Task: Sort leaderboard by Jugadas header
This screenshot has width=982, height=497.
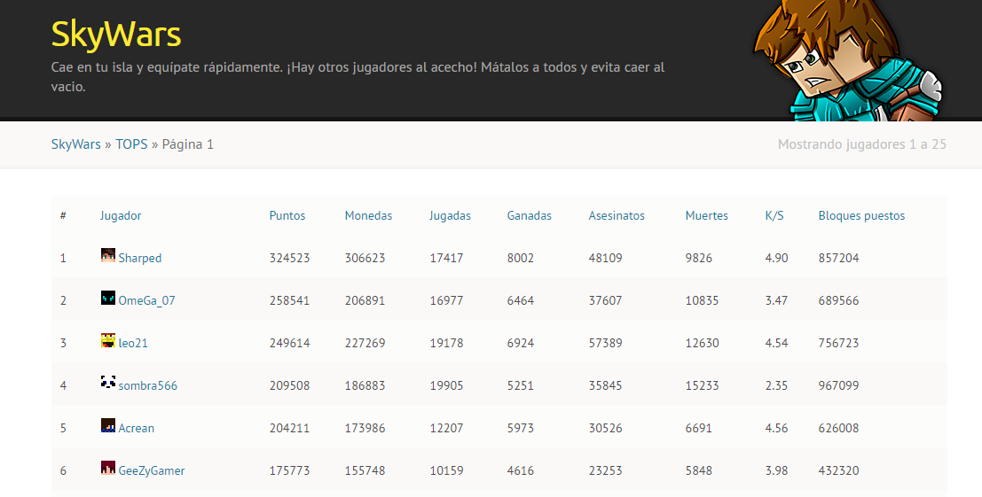Action: click(450, 216)
